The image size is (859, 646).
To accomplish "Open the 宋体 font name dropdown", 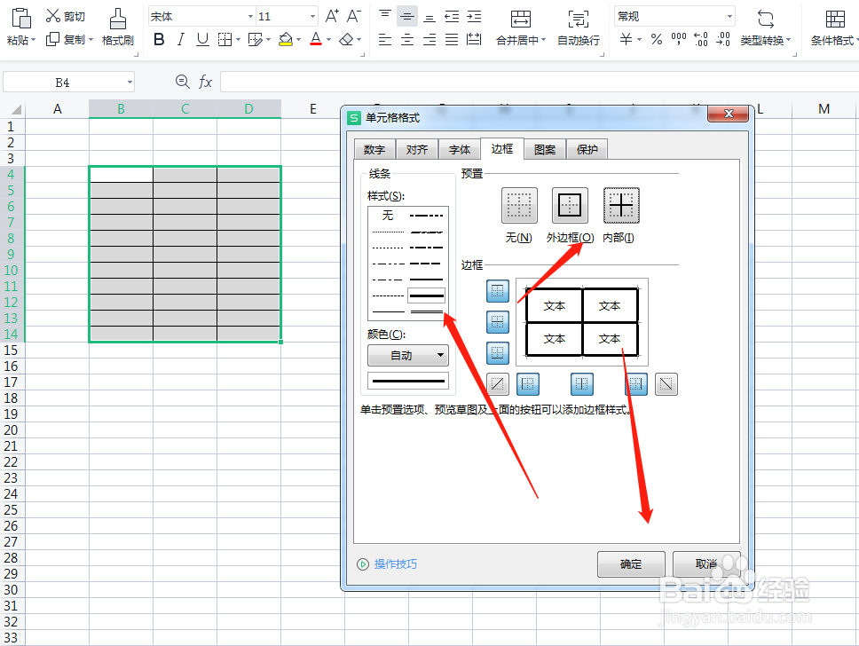I will click(250, 17).
